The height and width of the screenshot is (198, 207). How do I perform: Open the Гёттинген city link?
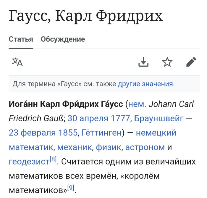pos(101,133)
